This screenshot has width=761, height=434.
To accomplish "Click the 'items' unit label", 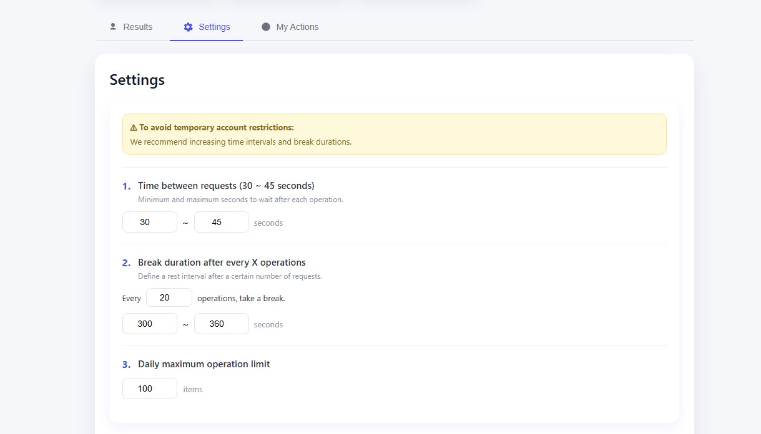I will 193,390.
